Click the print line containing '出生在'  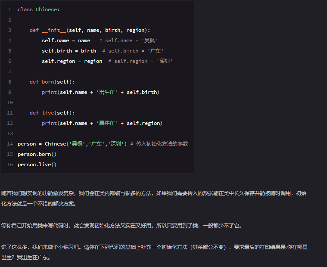100,92
